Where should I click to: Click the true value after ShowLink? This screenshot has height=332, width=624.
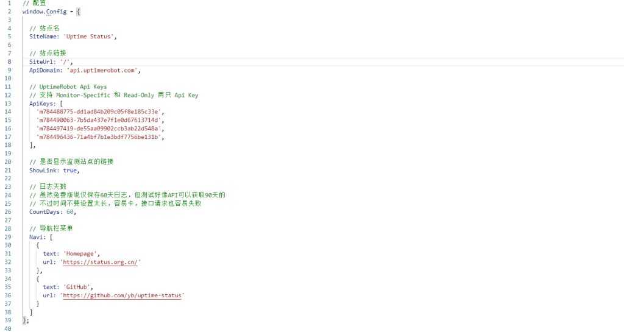point(69,171)
